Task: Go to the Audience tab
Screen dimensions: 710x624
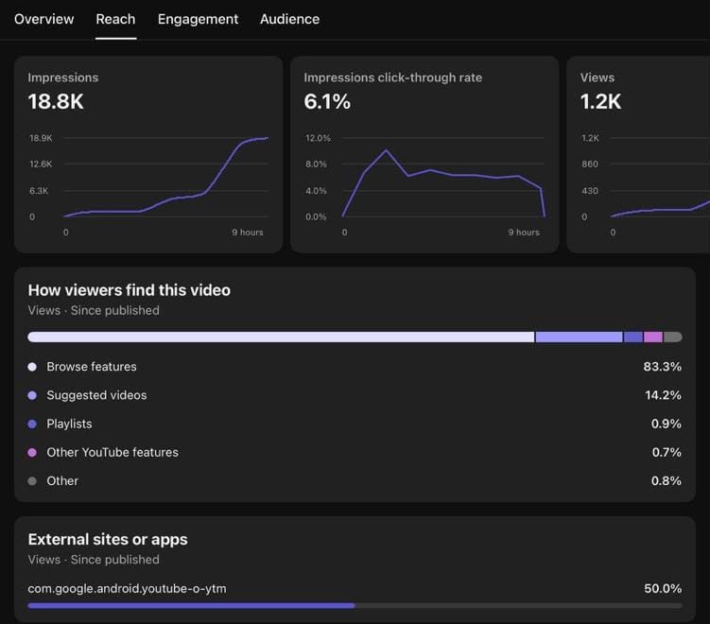Action: 290,19
